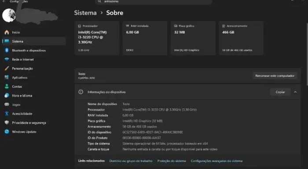Click the user profile avatar
The height and width of the screenshot is (169, 308).
pyautogui.click(x=9, y=15)
